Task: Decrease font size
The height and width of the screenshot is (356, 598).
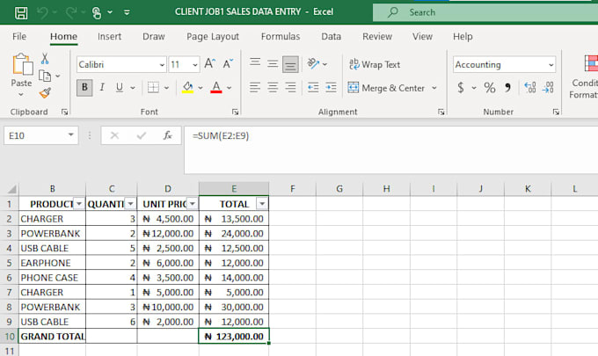Action: coord(228,63)
